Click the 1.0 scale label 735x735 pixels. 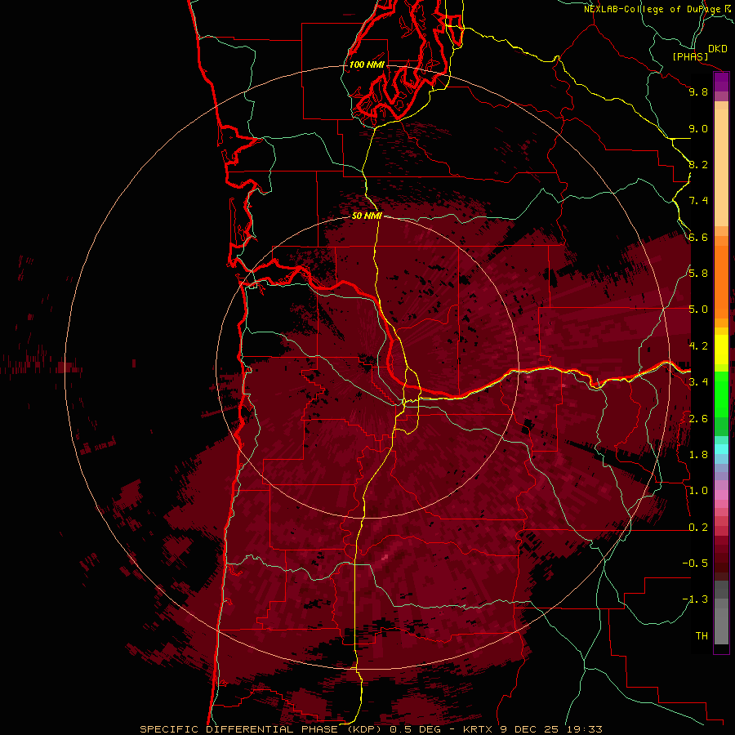tap(698, 491)
